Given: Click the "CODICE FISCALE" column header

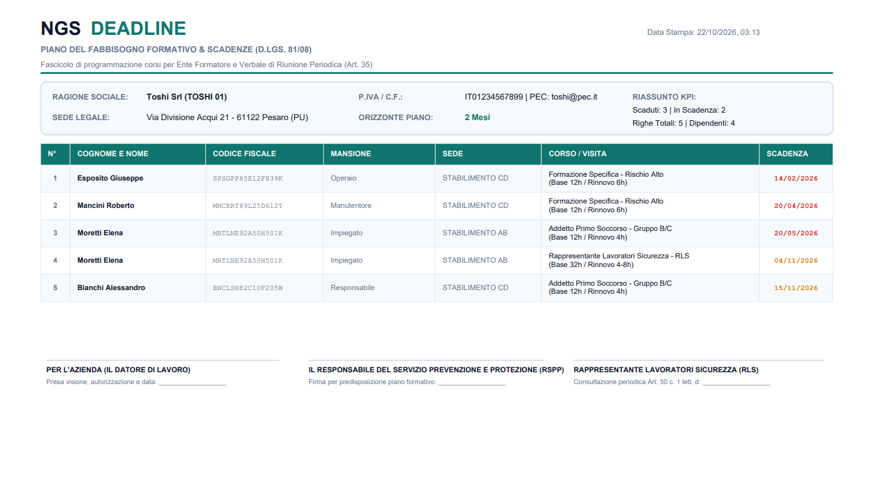Looking at the screenshot, I should pyautogui.click(x=264, y=154).
